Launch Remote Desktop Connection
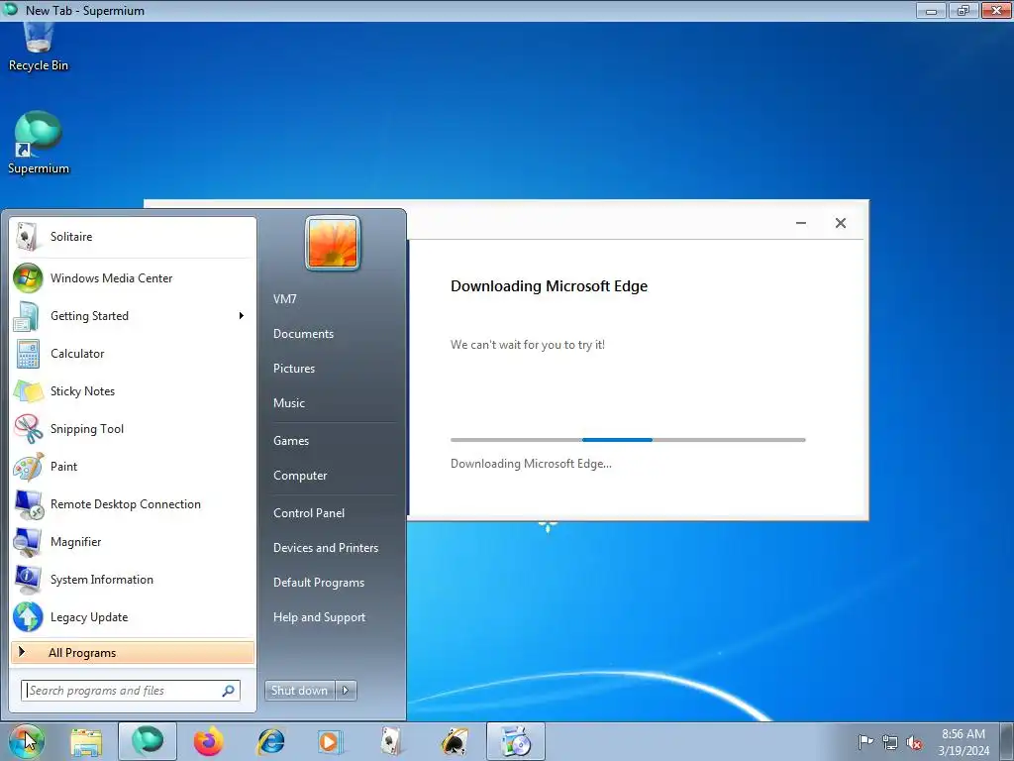 click(133, 504)
